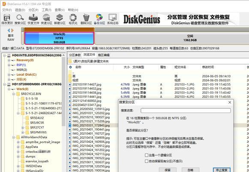Click the 停止搜索 button in dialog
The width and height of the screenshot is (249, 172).
click(x=222, y=170)
